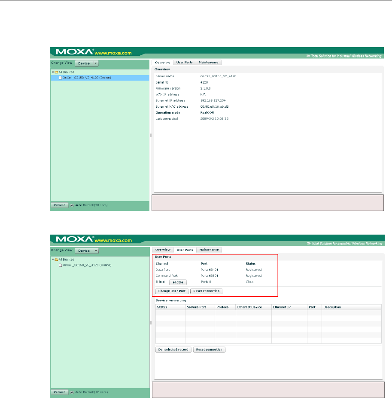The width and height of the screenshot is (392, 398).
Task: Click the Ethernet IP column header
Action: click(289, 307)
